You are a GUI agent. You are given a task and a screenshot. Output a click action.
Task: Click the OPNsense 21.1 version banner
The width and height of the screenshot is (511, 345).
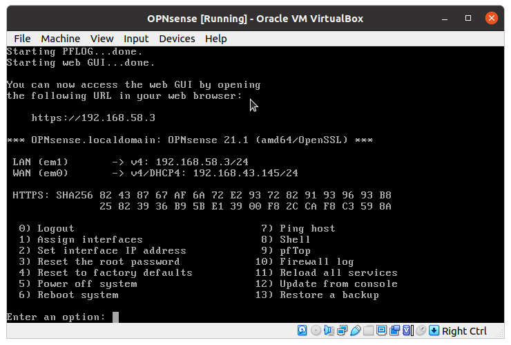tap(190, 140)
